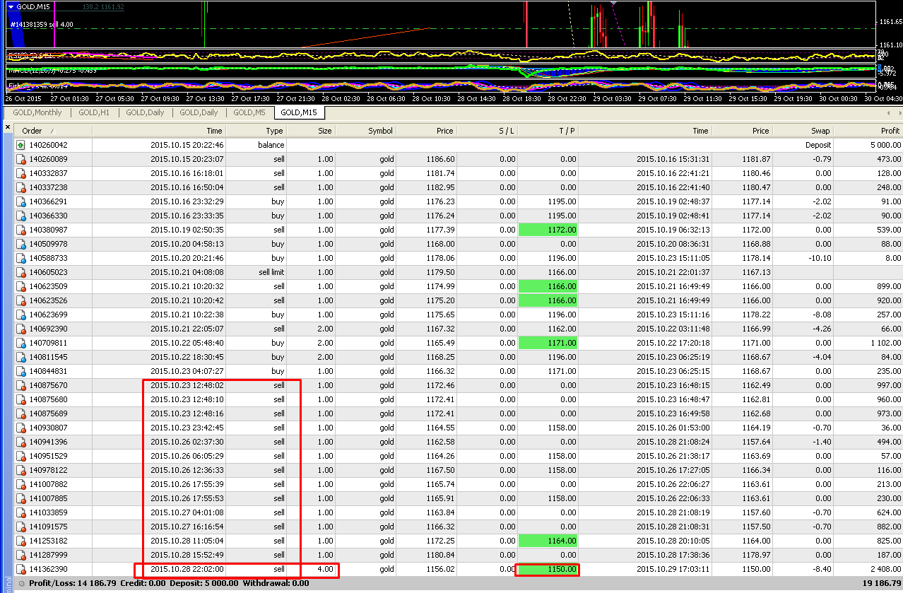
Task: Click the buy icon beside order 140366330
Action: click(x=20, y=216)
